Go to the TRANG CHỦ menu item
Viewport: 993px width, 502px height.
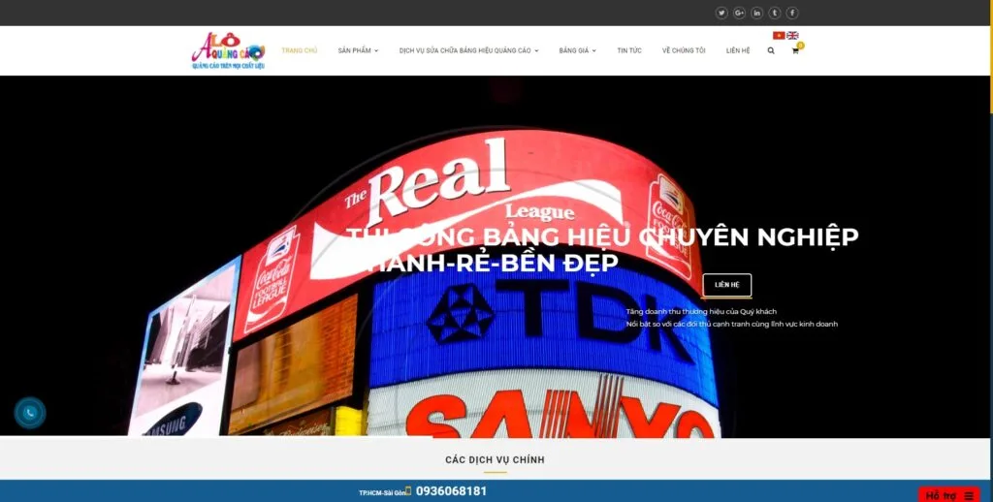tap(300, 50)
